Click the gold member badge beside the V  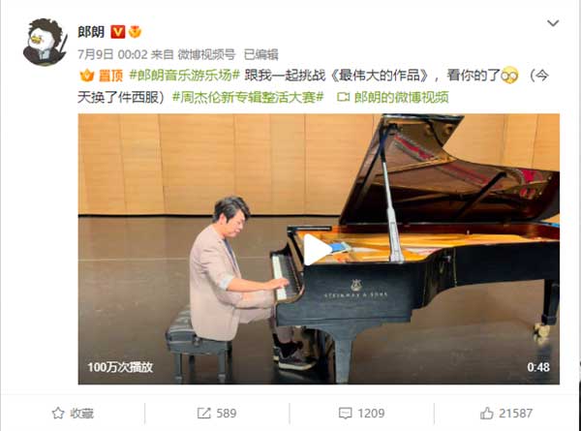[135, 32]
